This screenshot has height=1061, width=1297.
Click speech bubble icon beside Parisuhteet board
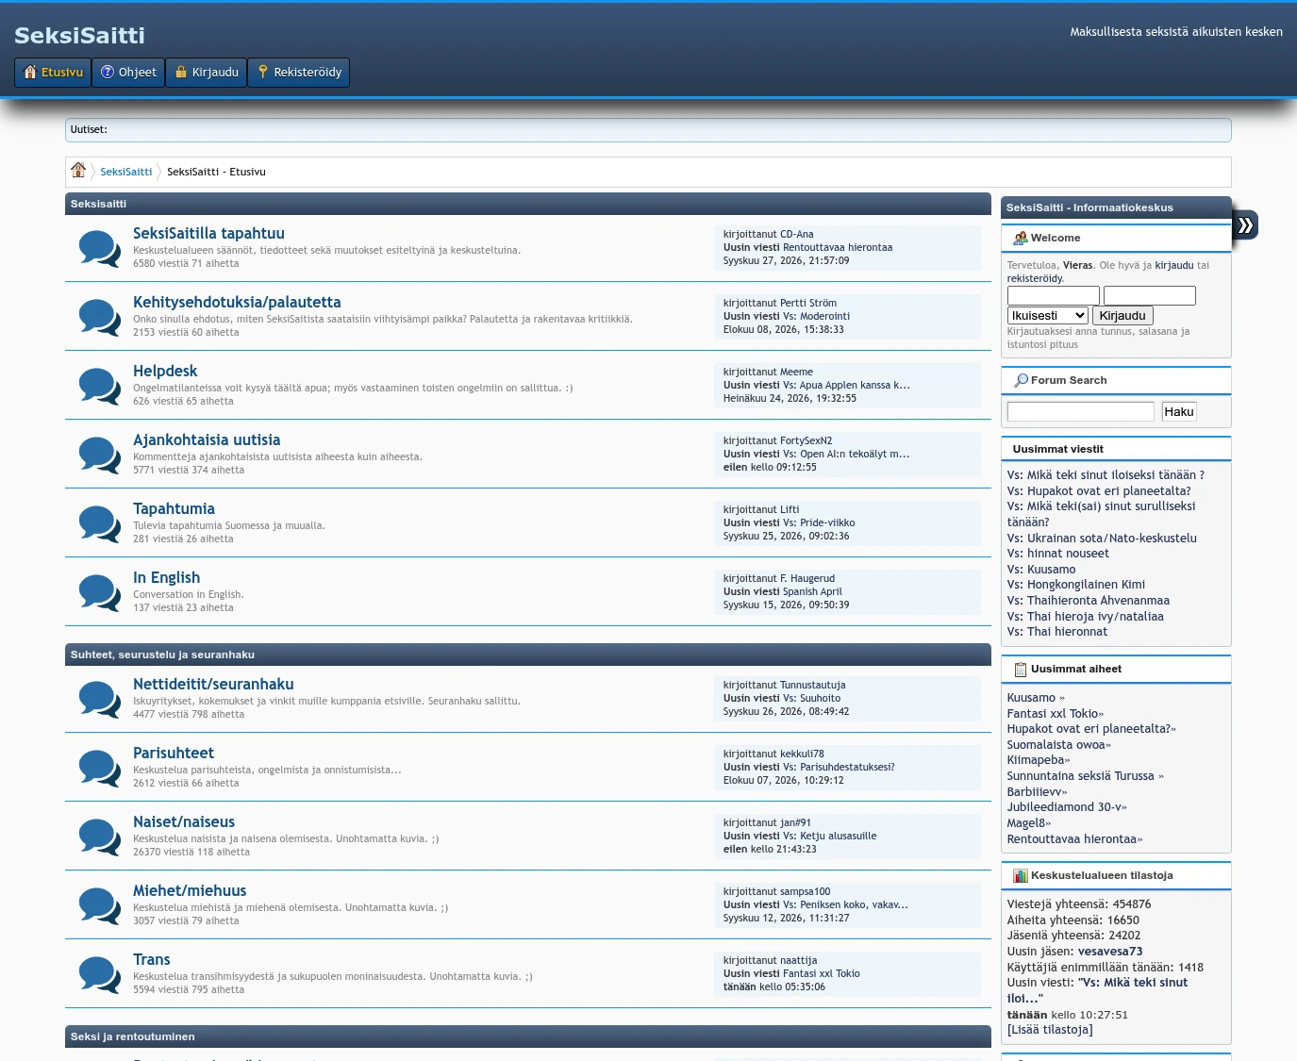coord(99,768)
